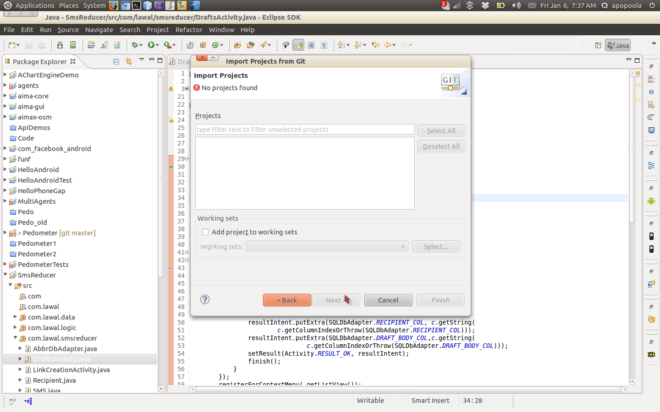660x412 pixels.
Task: Toggle Mark Occurrences highlighter icon
Action: pos(298,45)
